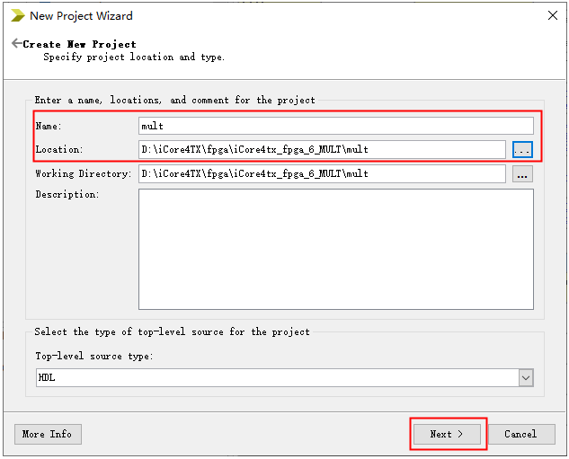Image resolution: width=569 pixels, height=459 pixels.
Task: Cancel the new project wizard
Action: click(x=520, y=434)
